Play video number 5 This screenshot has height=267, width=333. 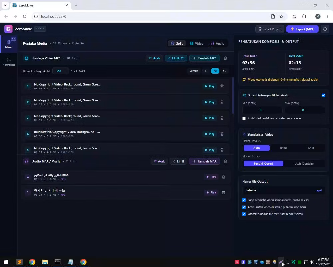click(209, 150)
